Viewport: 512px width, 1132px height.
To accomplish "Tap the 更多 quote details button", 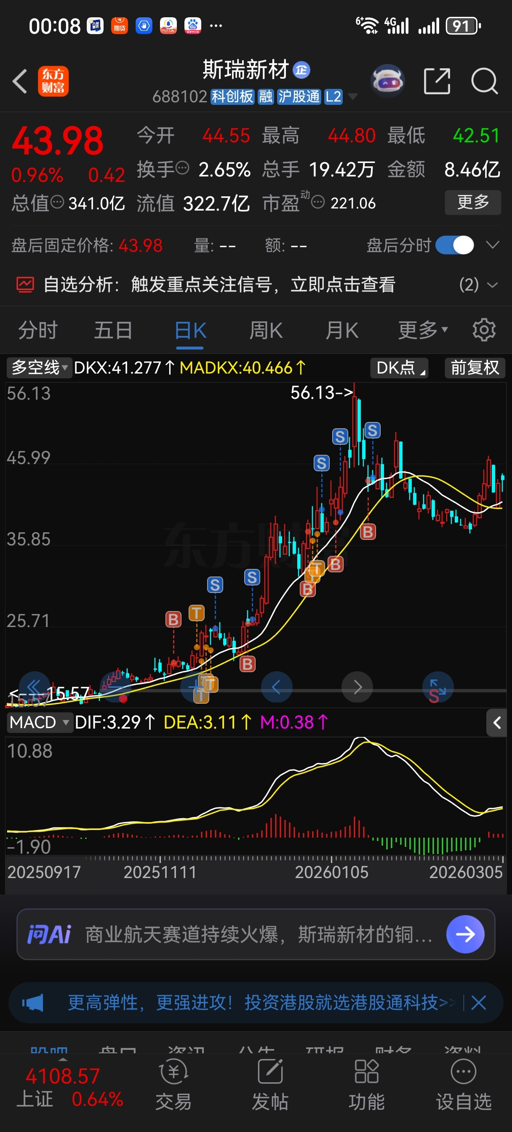I will click(x=473, y=202).
